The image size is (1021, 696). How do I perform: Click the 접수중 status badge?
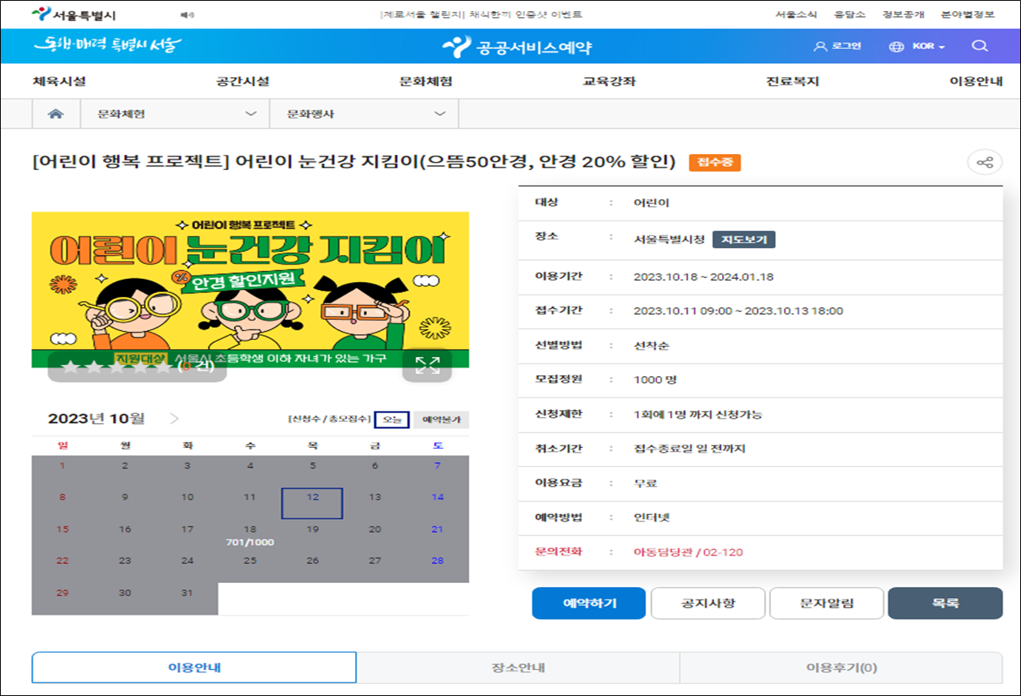[715, 163]
